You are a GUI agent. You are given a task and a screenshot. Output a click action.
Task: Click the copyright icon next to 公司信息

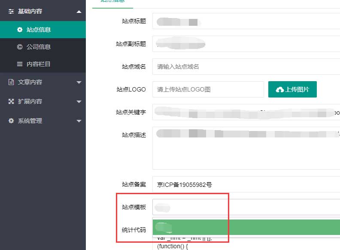[x=20, y=47]
